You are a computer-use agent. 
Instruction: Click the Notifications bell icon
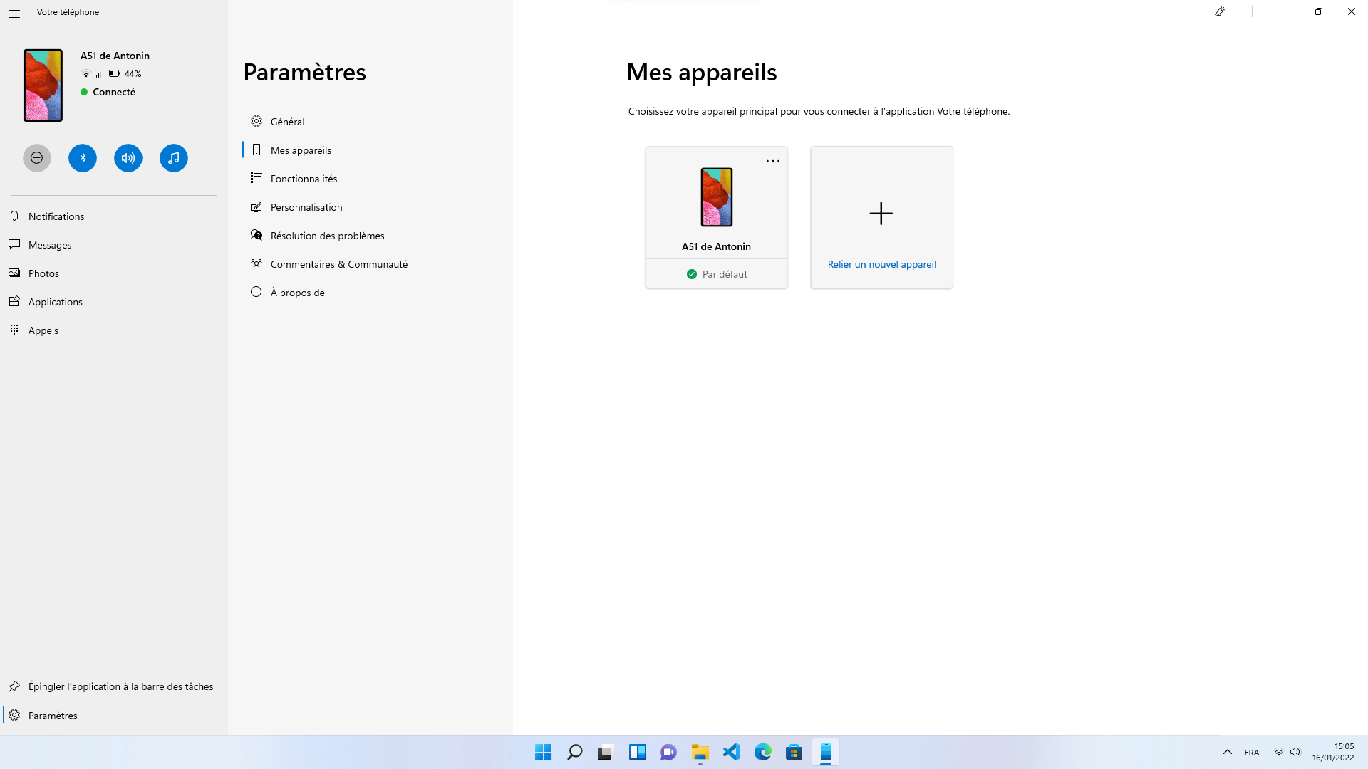tap(14, 216)
